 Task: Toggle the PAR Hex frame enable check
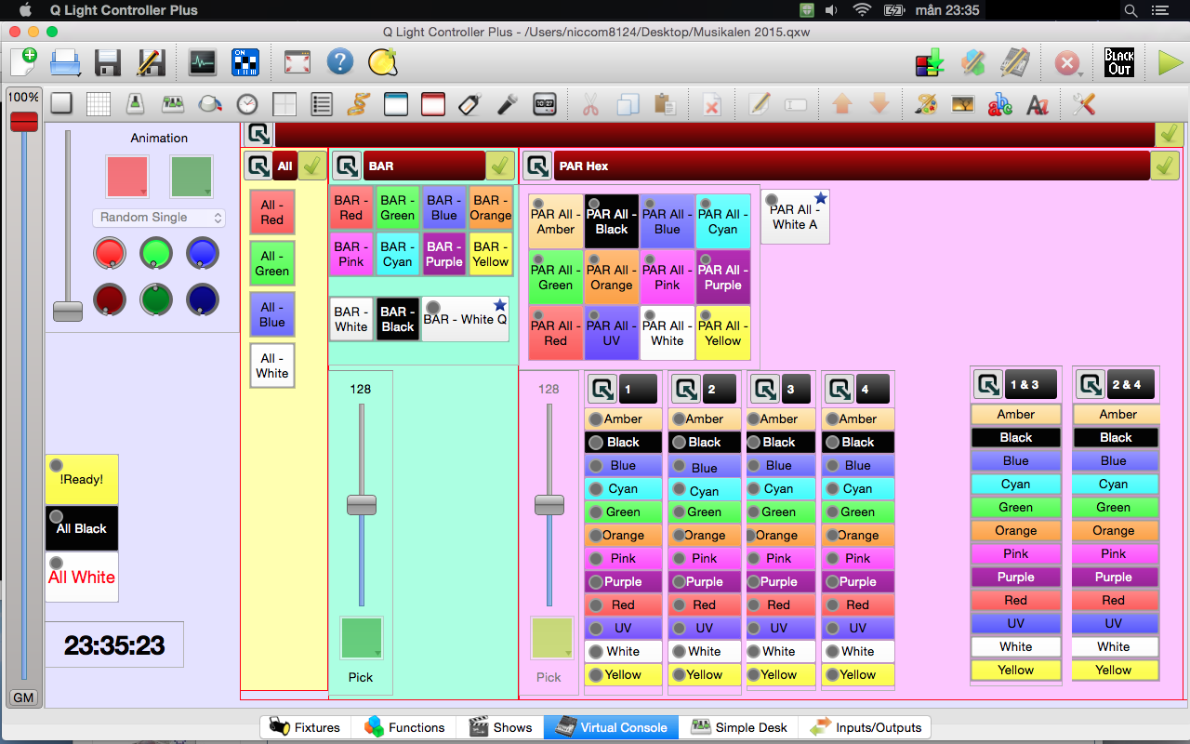pos(1165,166)
